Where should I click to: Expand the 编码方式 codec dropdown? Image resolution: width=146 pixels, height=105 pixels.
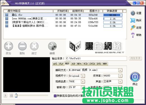tap(120, 70)
